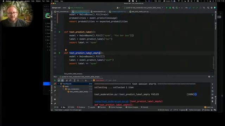Open the Git tool window tab
The image size is (225, 126).
point(56,107)
